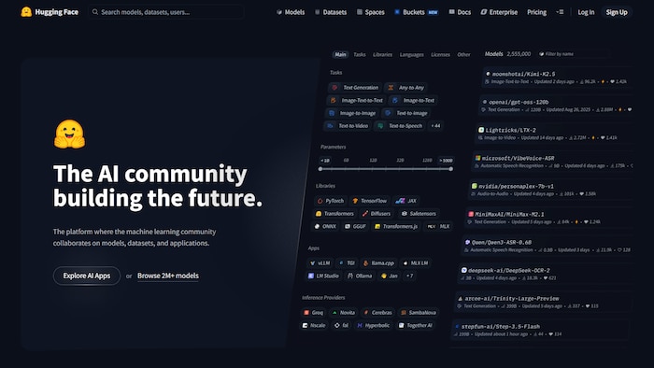Select the Together AI inference provider
The width and height of the screenshot is (654, 368).
[416, 325]
